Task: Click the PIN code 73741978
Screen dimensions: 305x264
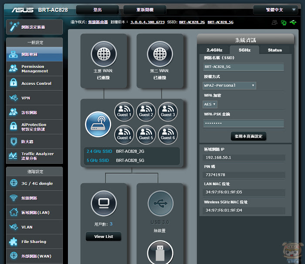Action: pos(215,175)
